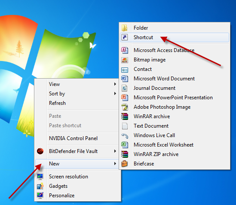236x205 pixels.
Task: Create a new Shortcut
Action: [175, 37]
